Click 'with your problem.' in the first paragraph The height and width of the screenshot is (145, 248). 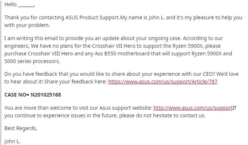coord(27,26)
